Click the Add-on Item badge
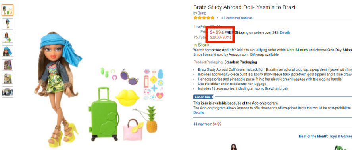The image size is (352, 150). (203, 97)
